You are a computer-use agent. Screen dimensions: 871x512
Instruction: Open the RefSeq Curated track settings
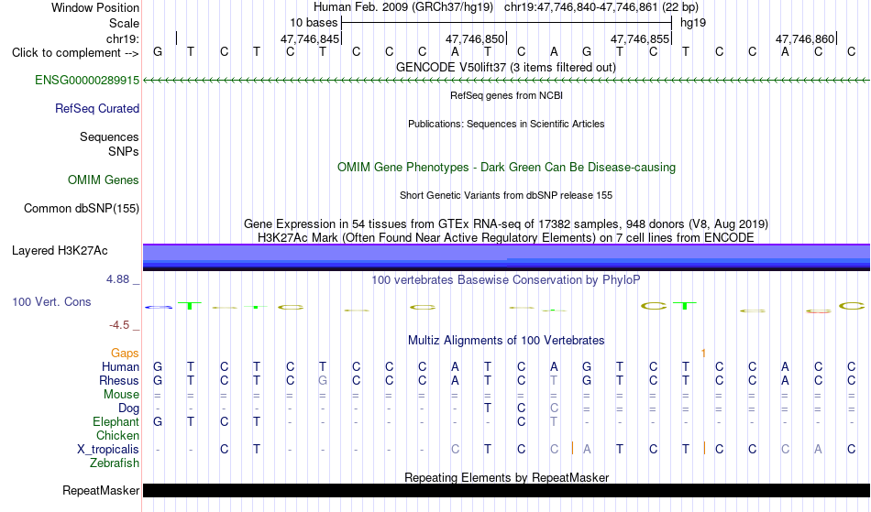tap(97, 109)
